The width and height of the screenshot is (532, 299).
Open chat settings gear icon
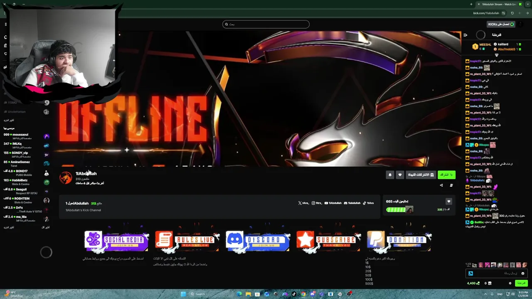click(510, 283)
